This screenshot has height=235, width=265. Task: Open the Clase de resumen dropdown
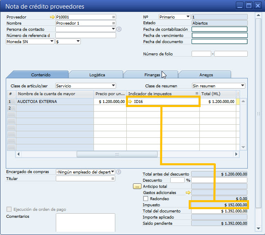pos(242,86)
